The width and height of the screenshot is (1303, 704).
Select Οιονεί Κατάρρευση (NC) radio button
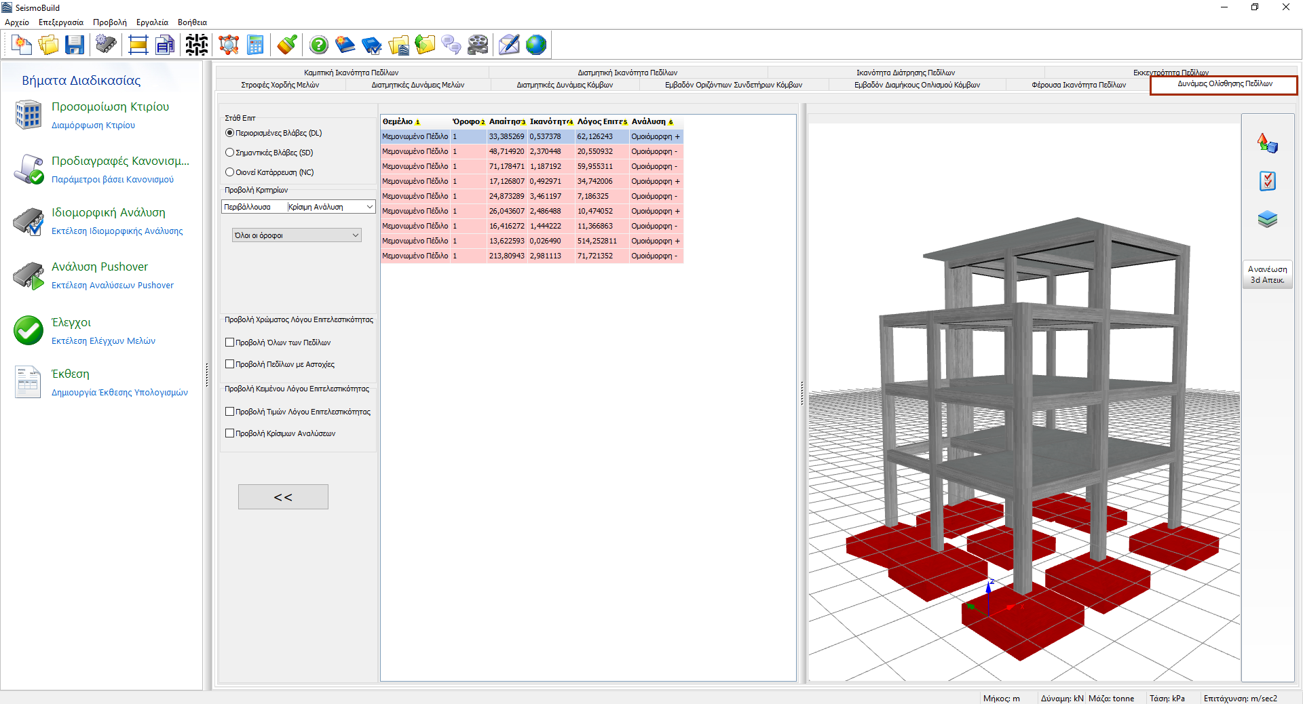pos(230,172)
